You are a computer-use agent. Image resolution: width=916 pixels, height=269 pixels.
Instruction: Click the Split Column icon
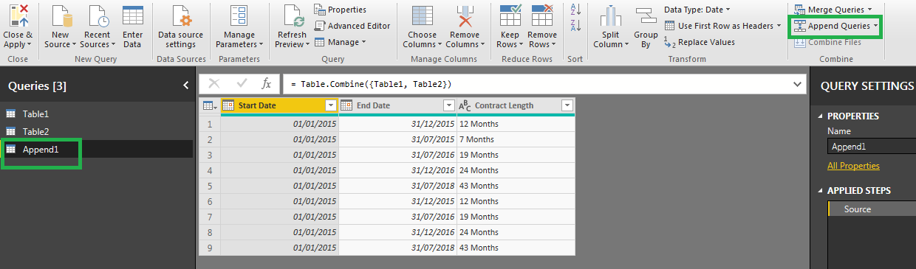point(610,16)
